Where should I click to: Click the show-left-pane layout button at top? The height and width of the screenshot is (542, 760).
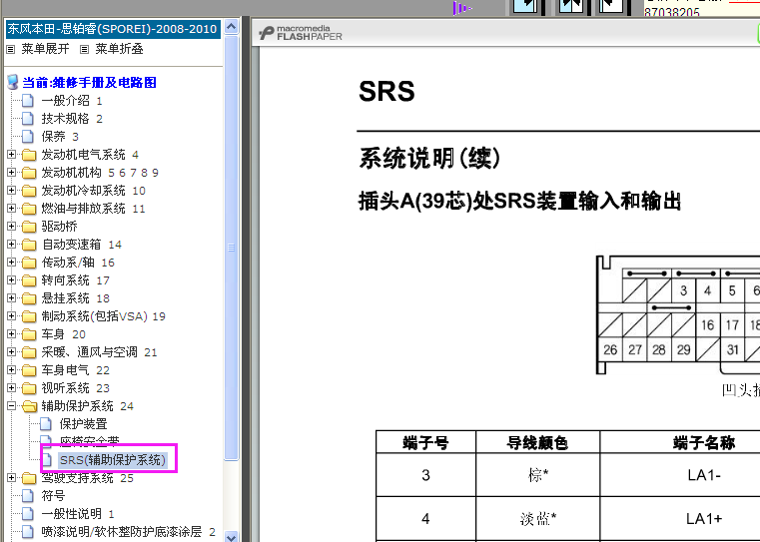(526, 6)
